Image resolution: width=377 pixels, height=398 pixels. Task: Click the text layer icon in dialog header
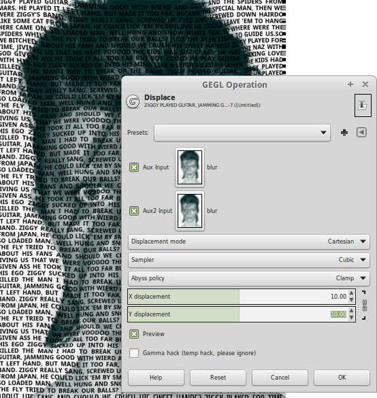(x=363, y=105)
